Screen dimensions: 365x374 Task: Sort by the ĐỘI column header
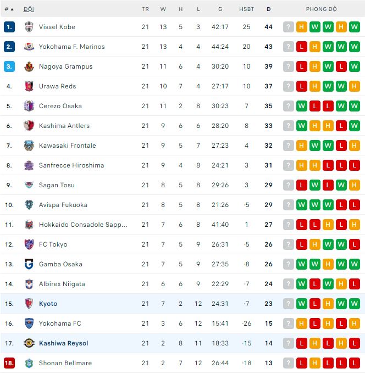[x=29, y=9]
